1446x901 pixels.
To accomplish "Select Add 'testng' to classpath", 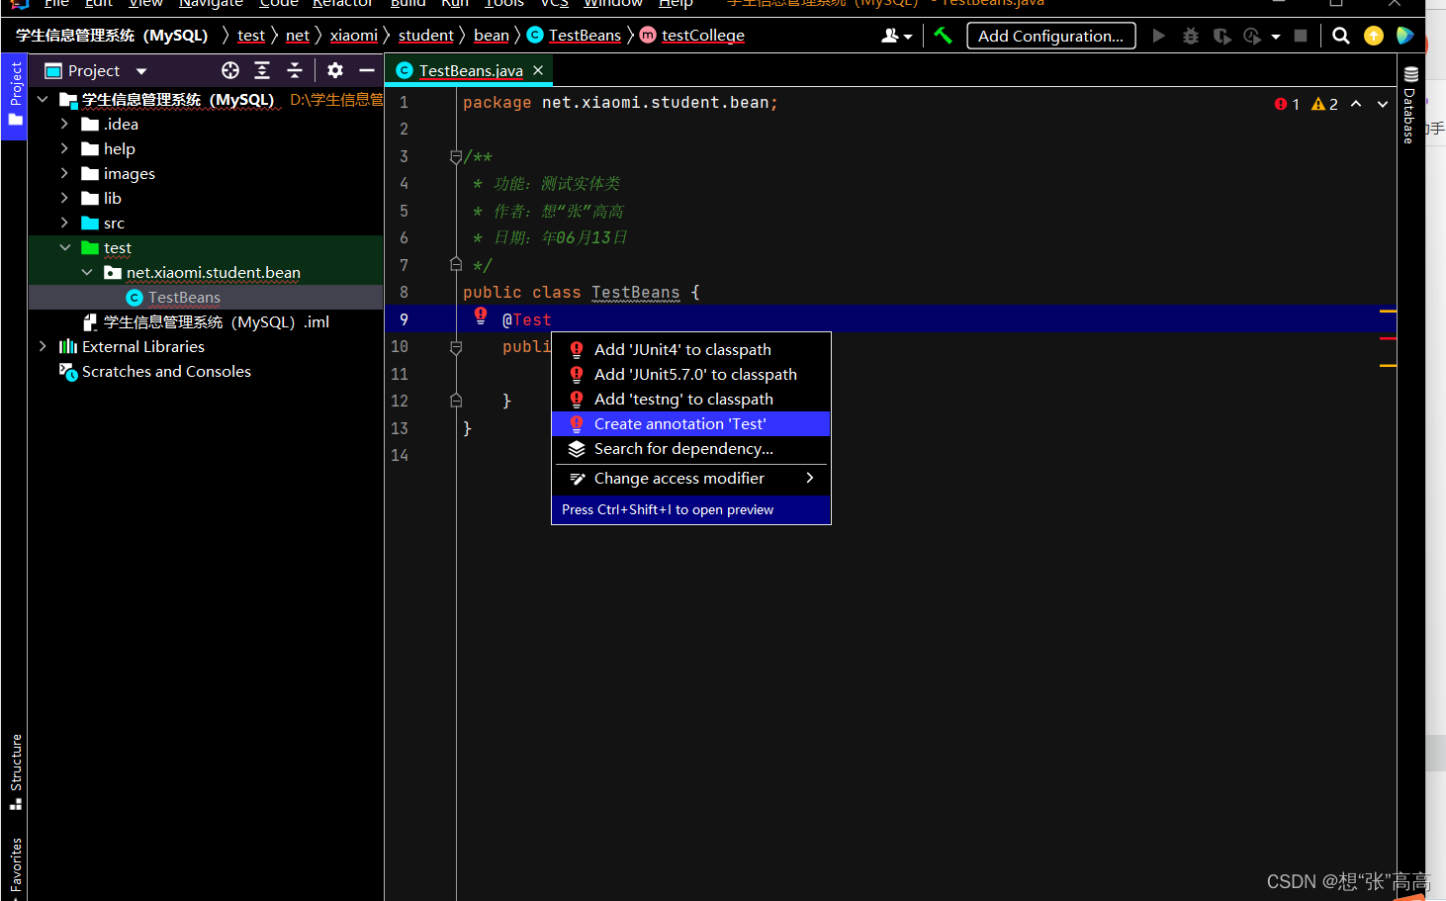I will pos(690,399).
